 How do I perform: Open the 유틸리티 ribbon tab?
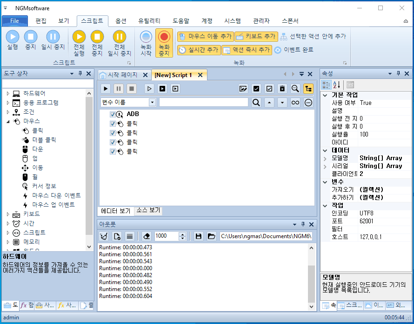(x=149, y=21)
